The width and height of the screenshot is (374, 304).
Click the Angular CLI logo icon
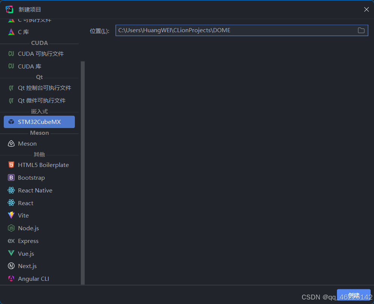(x=11, y=279)
